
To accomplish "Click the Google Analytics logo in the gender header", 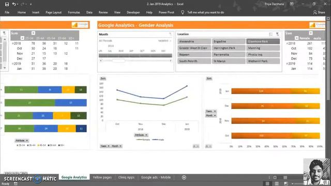I will click(317, 25).
